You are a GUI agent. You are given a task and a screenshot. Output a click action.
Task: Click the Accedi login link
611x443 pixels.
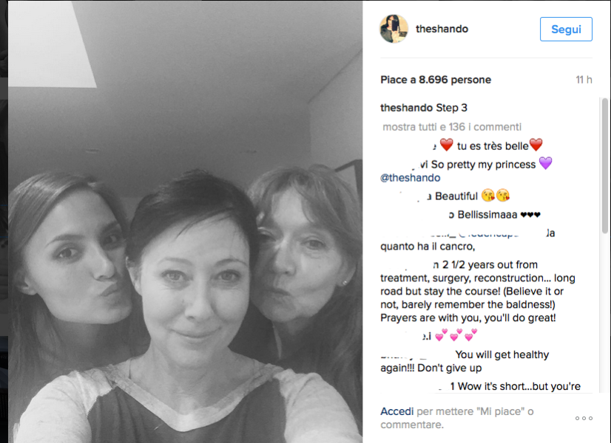click(396, 411)
